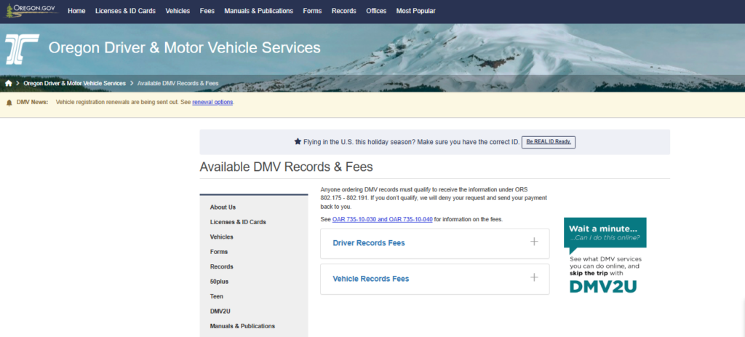Expand the Vehicle Records Fees section
This screenshot has height=337, width=745.
(x=435, y=279)
